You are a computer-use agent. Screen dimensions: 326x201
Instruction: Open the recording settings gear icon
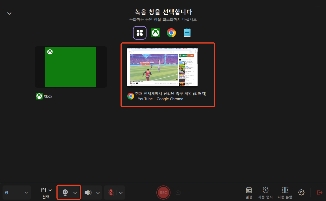coord(301,192)
